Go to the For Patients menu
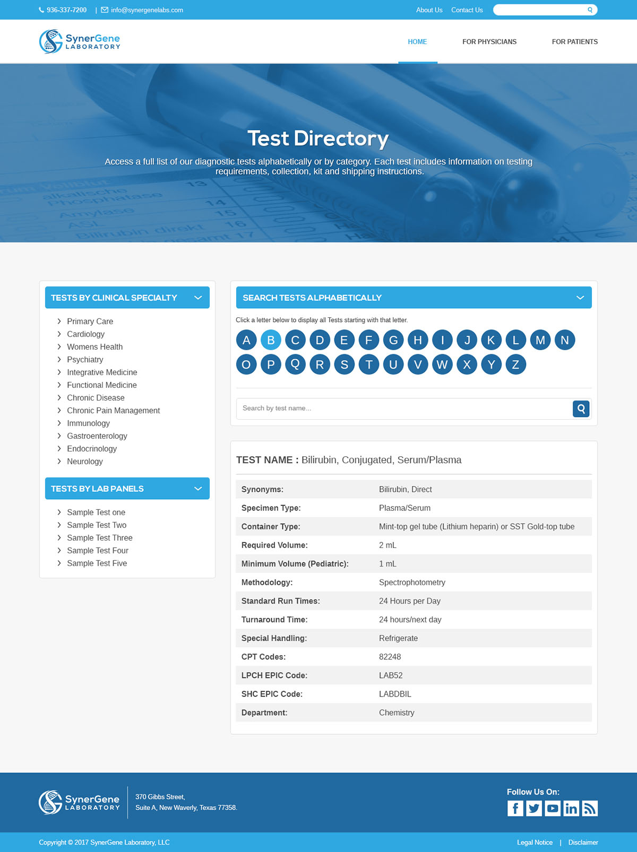637x852 pixels. point(574,42)
